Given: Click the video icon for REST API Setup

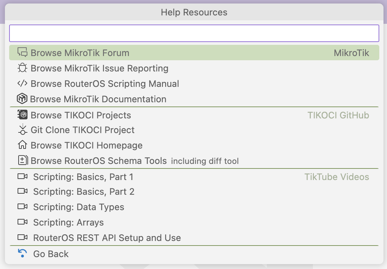Looking at the screenshot, I should pyautogui.click(x=22, y=237).
